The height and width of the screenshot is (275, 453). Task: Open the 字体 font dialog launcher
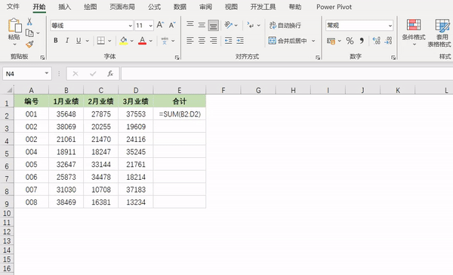(177, 57)
